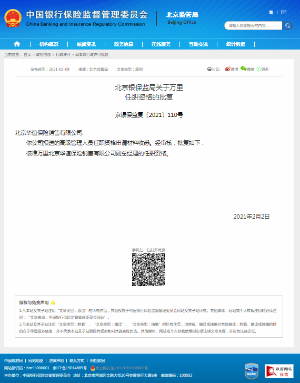
Task: Click the article title 北京银保监局关于万里
Action: coord(149,87)
